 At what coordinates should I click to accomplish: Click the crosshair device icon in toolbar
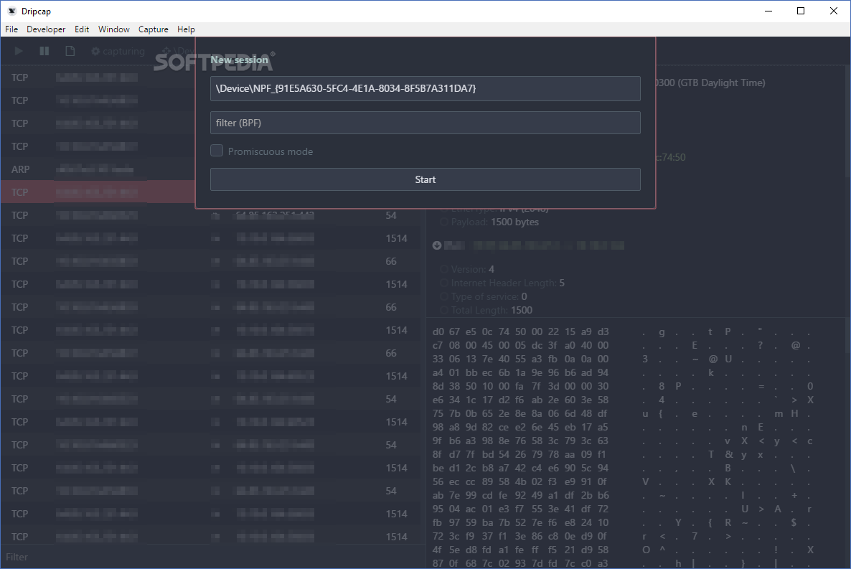166,51
